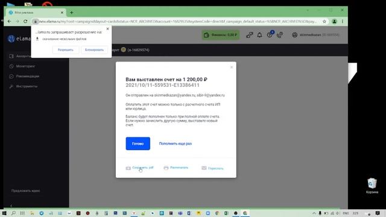Open the Windows Start menu
Screen dimensions: 386x217
click(4, 213)
